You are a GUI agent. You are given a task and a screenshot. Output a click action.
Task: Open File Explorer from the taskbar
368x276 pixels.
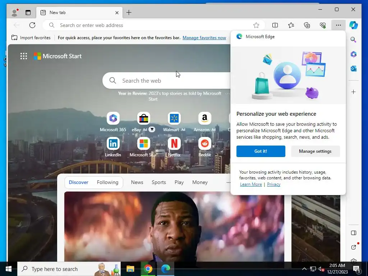click(130, 269)
